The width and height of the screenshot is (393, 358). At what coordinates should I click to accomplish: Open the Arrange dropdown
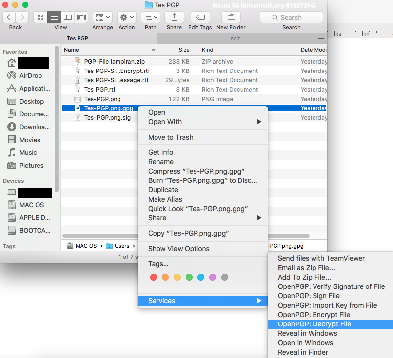pos(103,17)
